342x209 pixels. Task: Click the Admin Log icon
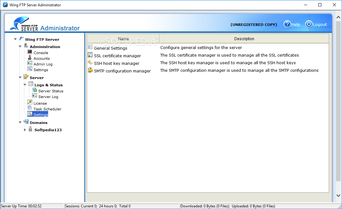point(30,63)
